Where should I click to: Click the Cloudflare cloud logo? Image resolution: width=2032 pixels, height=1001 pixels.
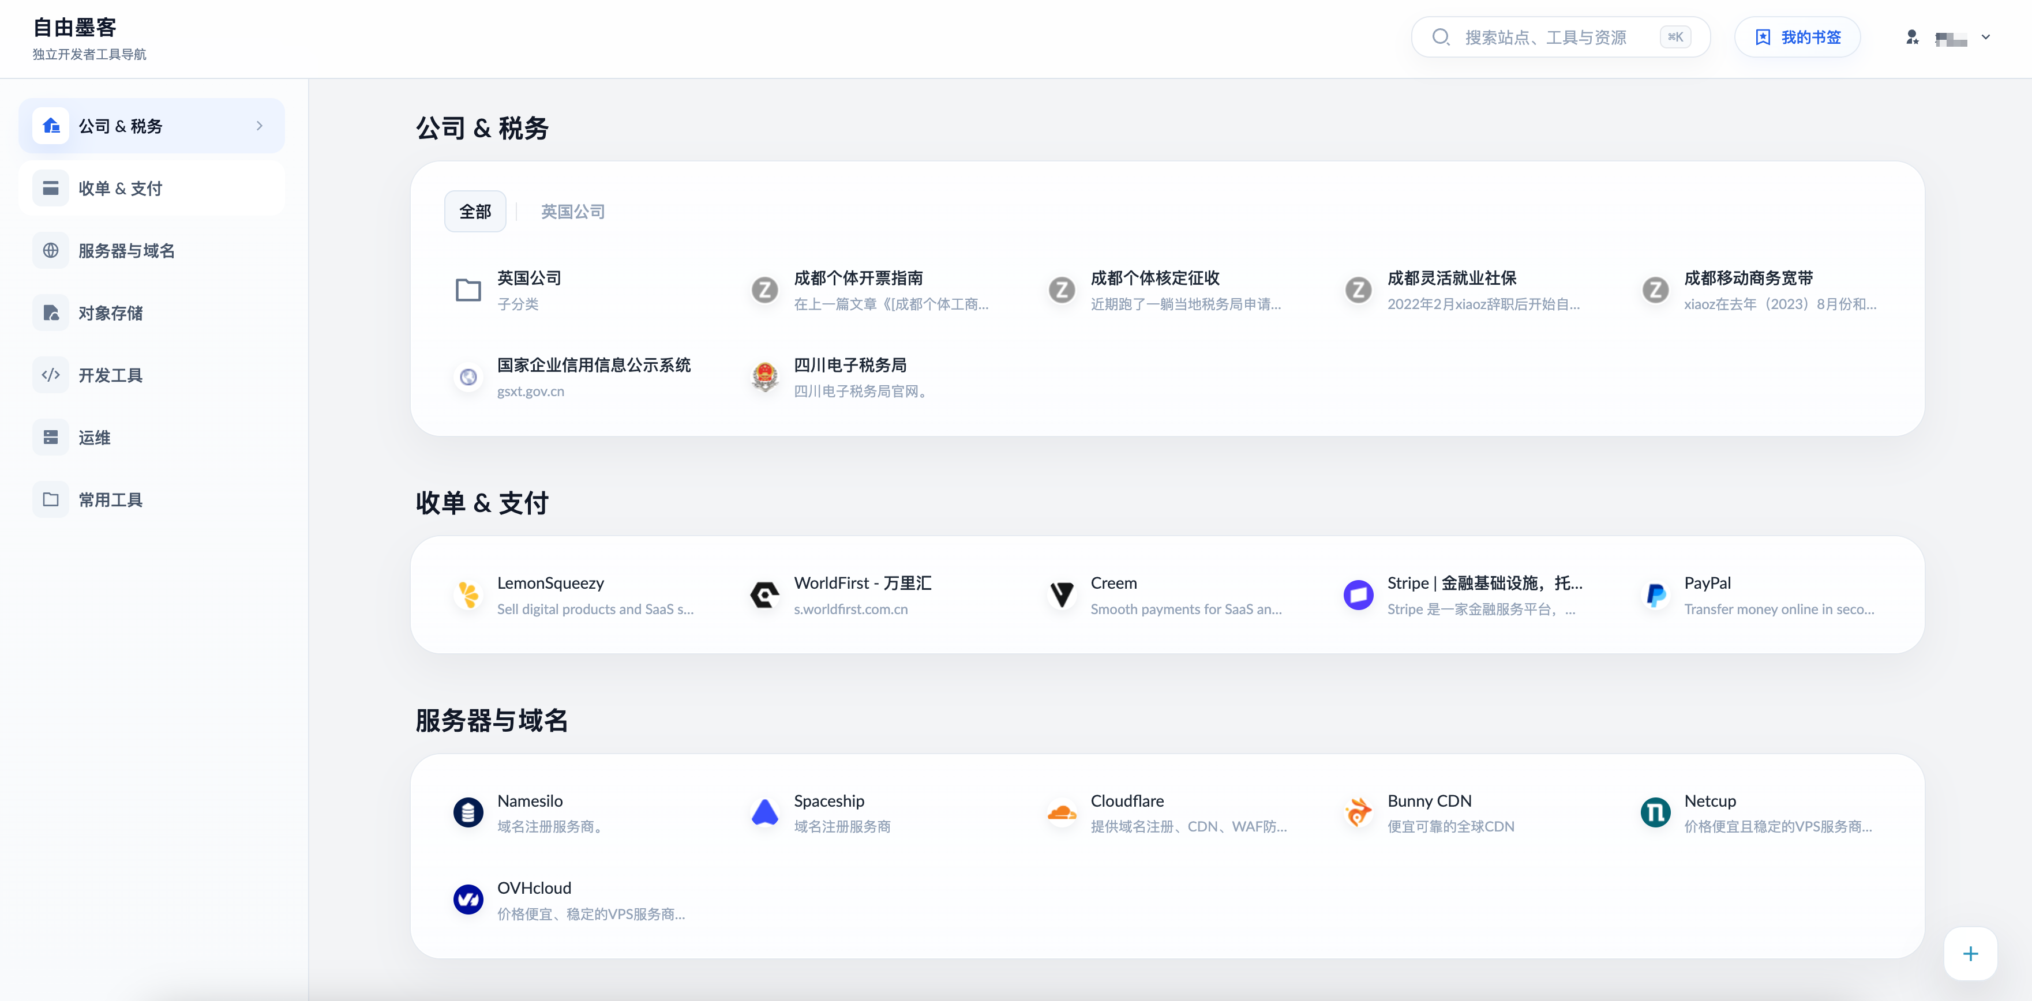click(1062, 812)
